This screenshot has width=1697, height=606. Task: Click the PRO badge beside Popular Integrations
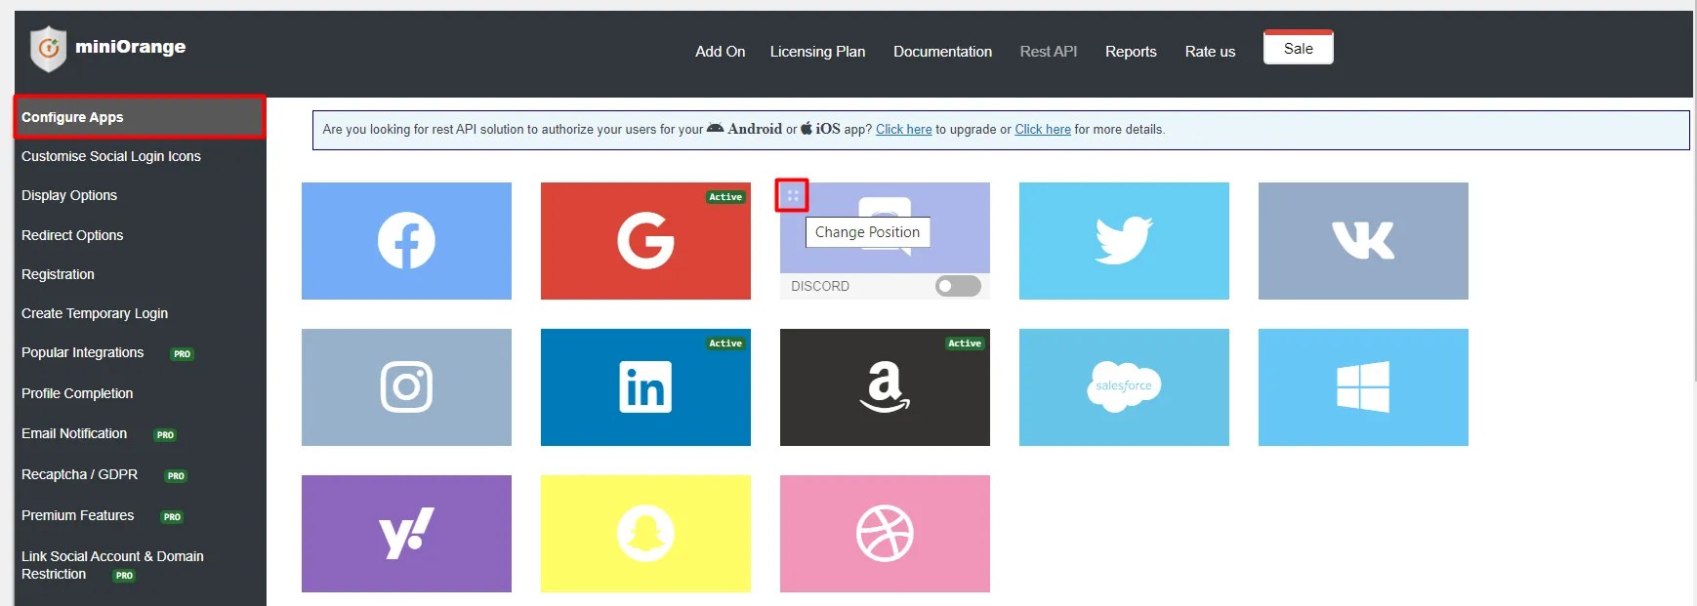pyautogui.click(x=182, y=354)
